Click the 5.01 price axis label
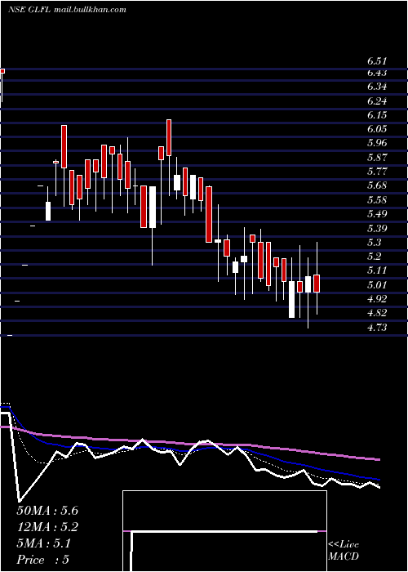Image resolution: width=408 pixels, height=572 pixels. pos(377,284)
